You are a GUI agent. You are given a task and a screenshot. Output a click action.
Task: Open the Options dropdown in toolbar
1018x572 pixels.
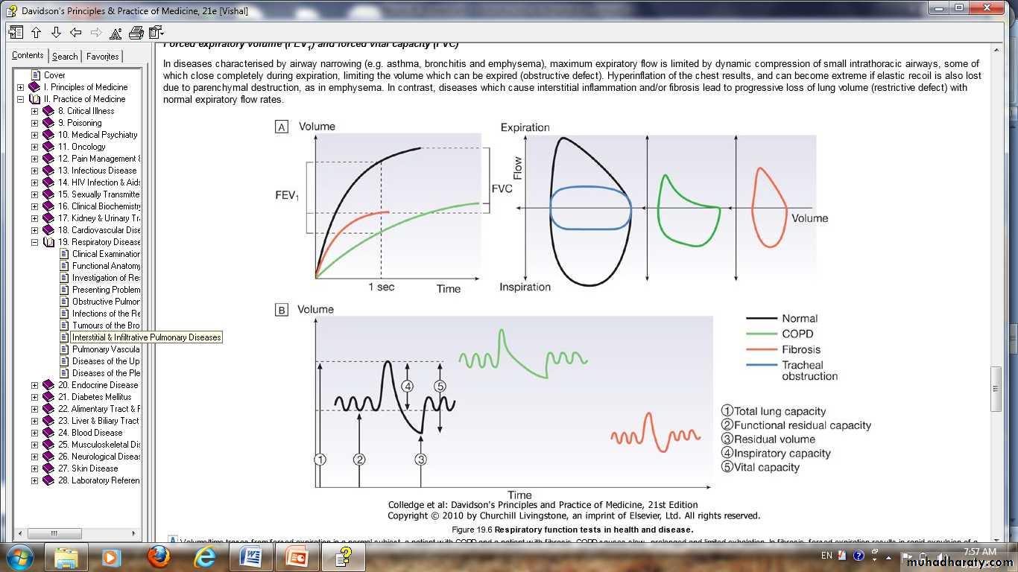156,33
